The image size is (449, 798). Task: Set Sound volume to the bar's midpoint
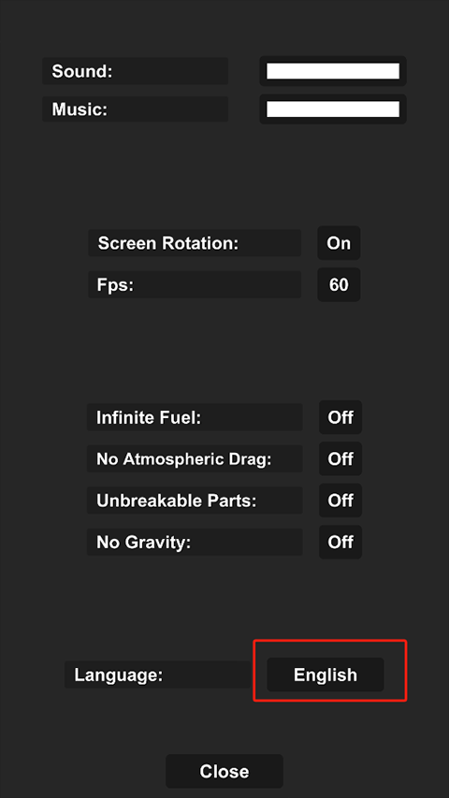click(333, 71)
